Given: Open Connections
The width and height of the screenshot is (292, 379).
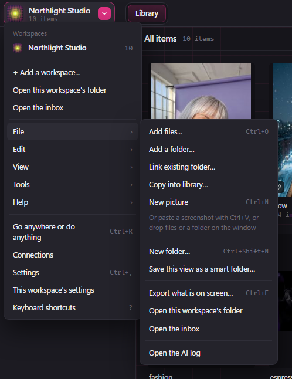Looking at the screenshot, I should (73, 255).
